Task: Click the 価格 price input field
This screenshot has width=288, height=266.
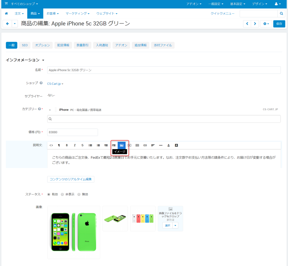Action: 73,132
